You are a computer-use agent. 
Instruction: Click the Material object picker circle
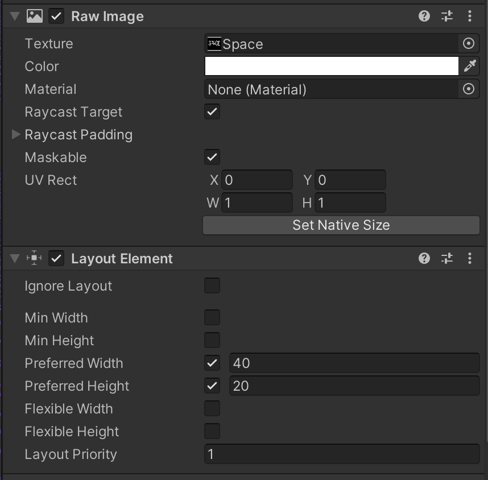(x=469, y=89)
